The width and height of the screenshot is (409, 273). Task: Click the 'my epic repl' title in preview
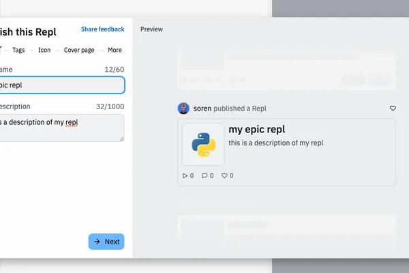[x=257, y=129]
